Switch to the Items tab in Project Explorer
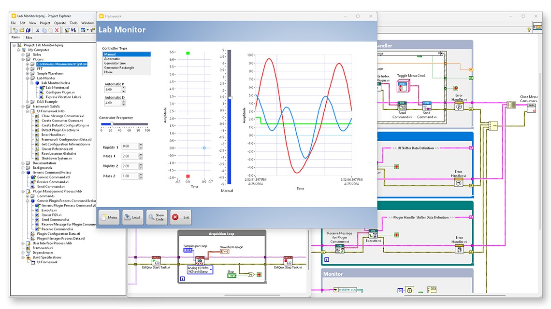Image resolution: width=551 pixels, height=309 pixels. pos(15,37)
